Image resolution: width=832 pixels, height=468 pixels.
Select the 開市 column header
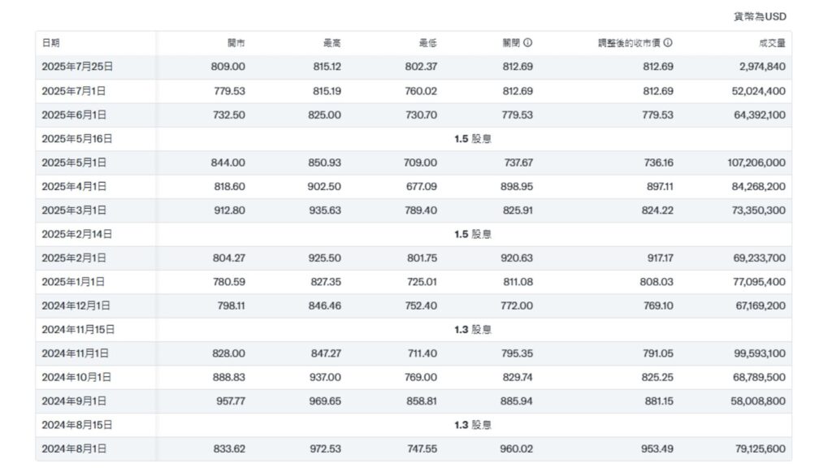tap(236, 43)
